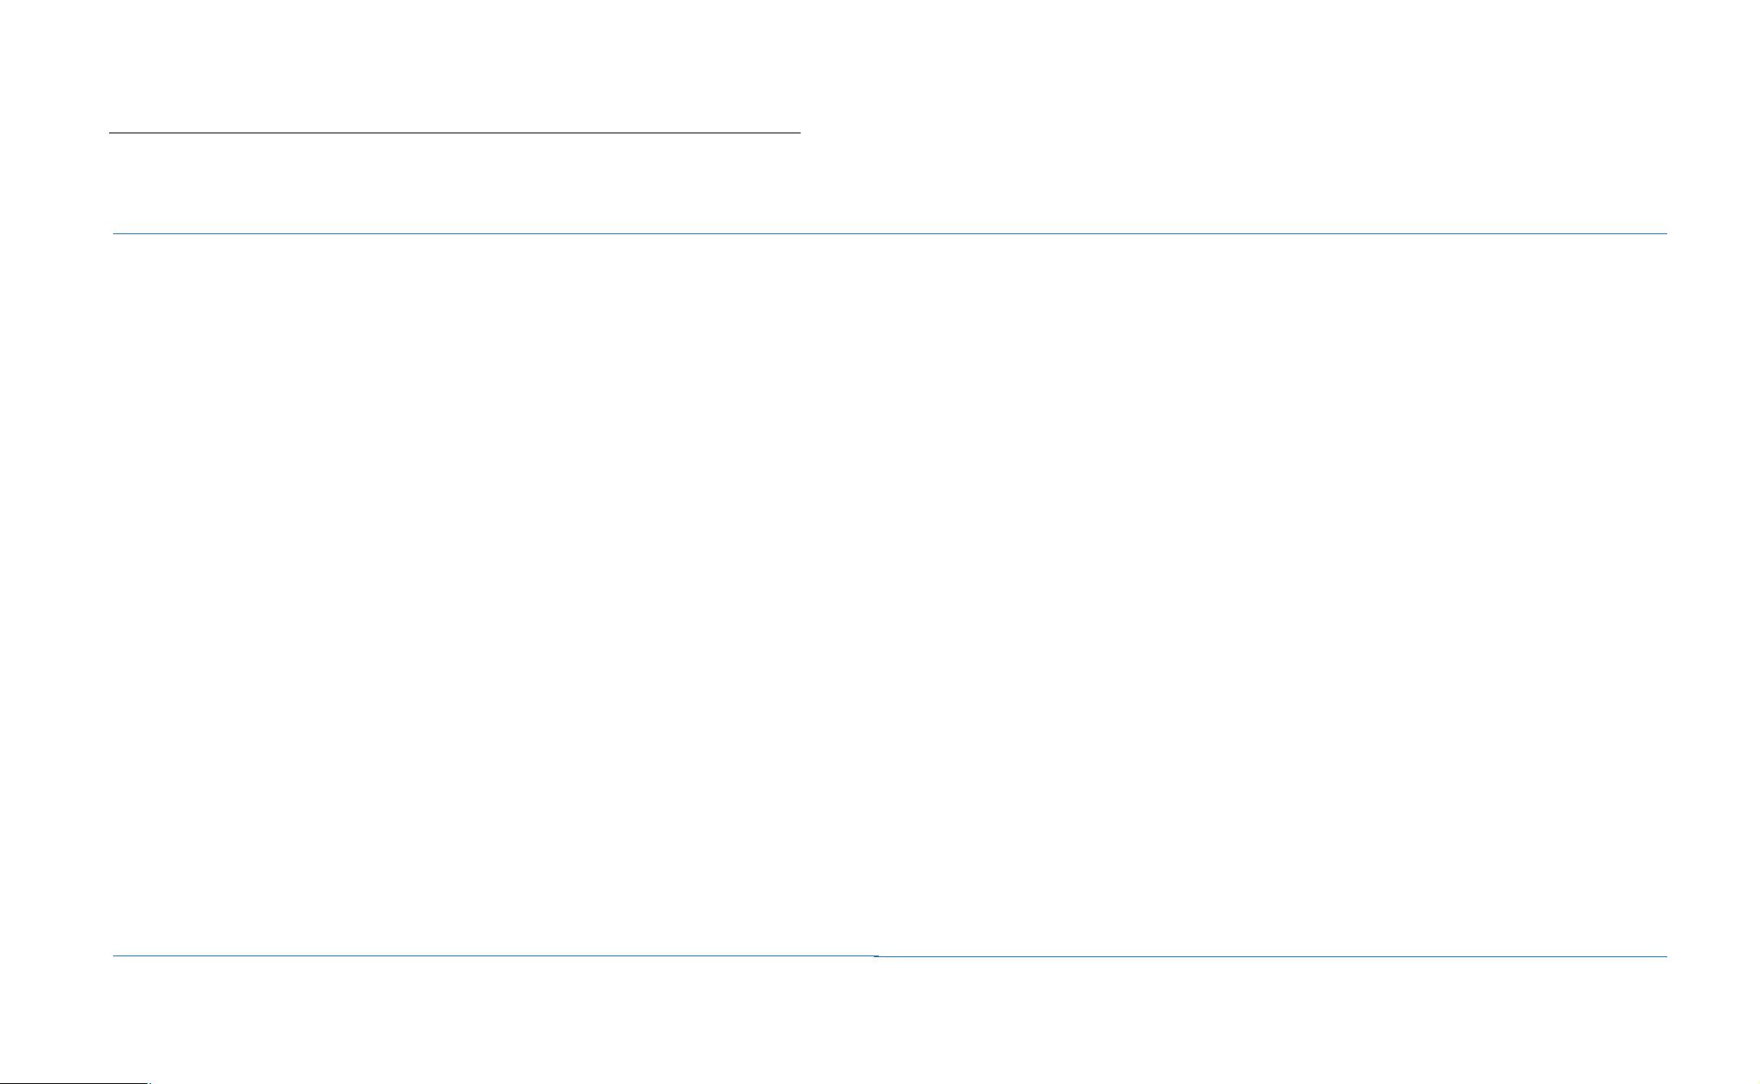
Task: Click the black horizontal rule line
Action: pos(455,132)
